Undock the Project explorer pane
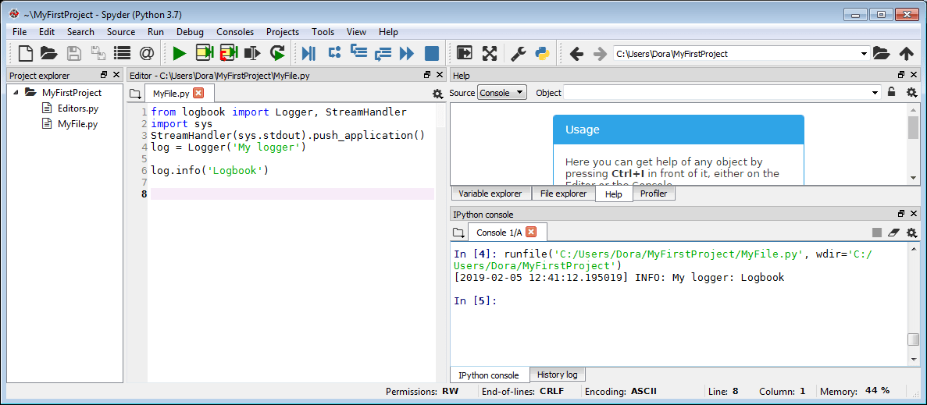 (104, 75)
